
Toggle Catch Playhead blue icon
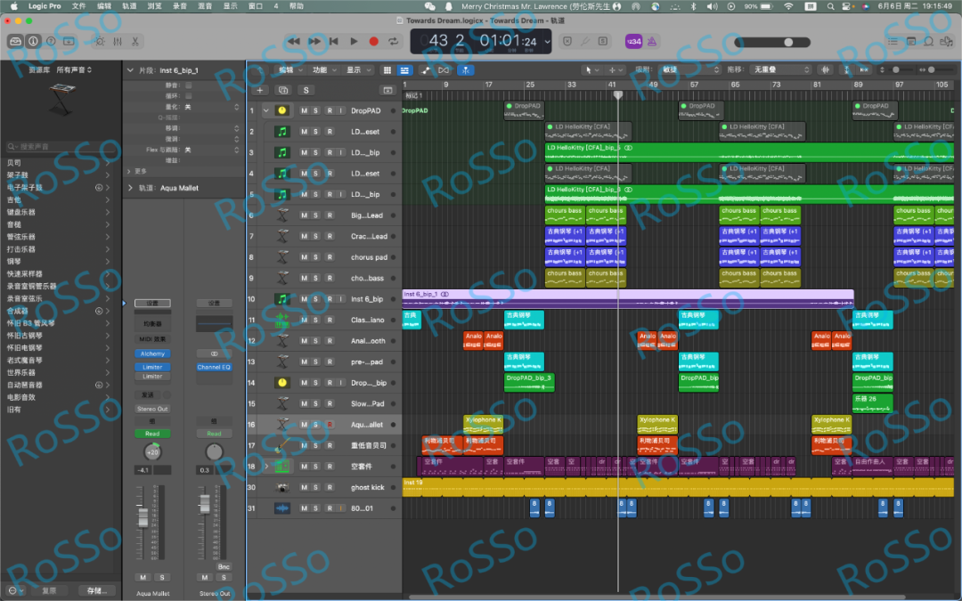coord(466,70)
